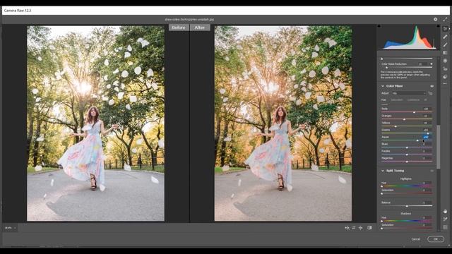Image resolution: width=452 pixels, height=254 pixels.
Task: Adjust the Purples hue slider
Action: (x=407, y=155)
